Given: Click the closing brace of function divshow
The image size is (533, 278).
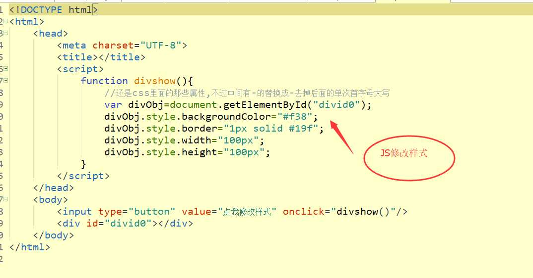Looking at the screenshot, I should pyautogui.click(x=83, y=164).
